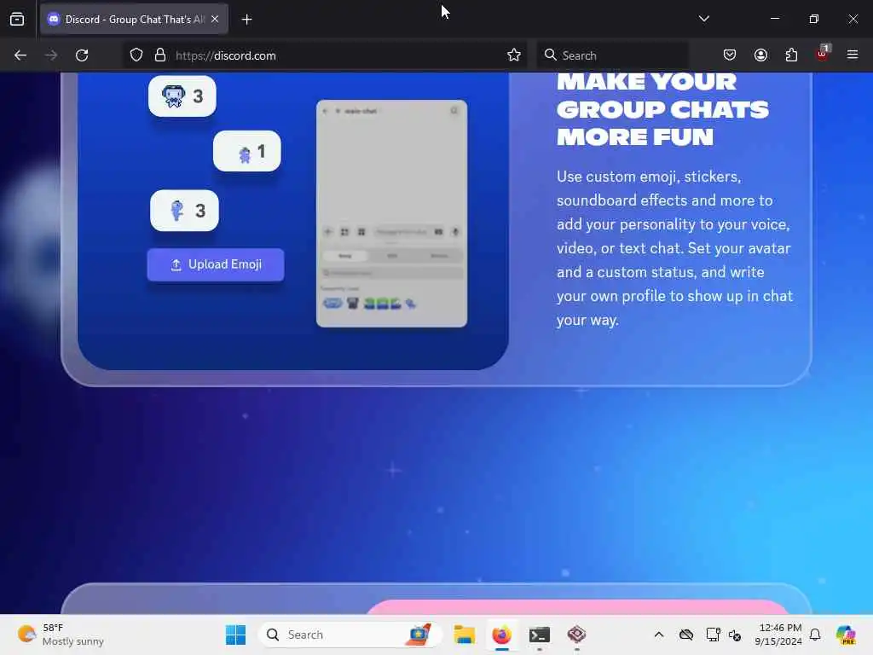Open the OneDrive cloud tray icon
The image size is (873, 655).
[x=686, y=635]
